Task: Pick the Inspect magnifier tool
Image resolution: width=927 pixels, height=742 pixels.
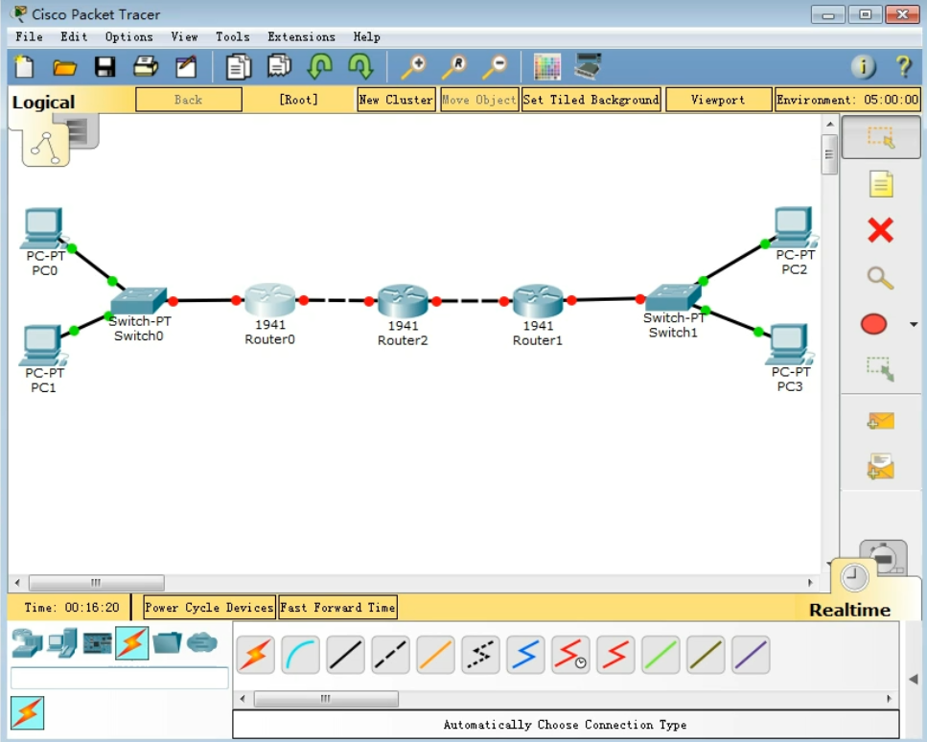Action: [879, 278]
